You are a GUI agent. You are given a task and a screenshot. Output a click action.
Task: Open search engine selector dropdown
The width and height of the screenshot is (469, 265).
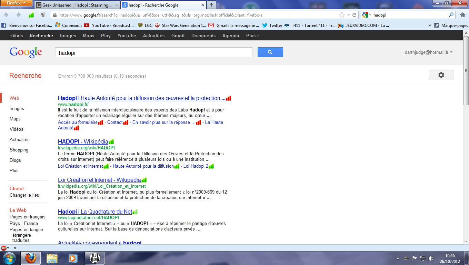(x=367, y=15)
